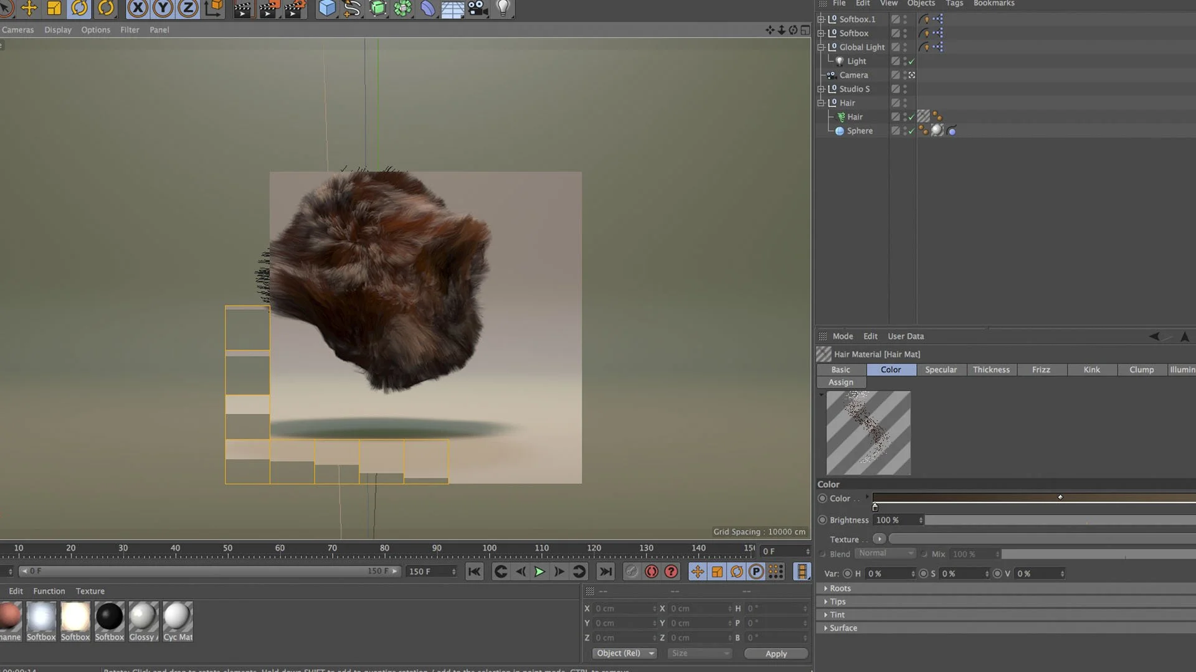Screen dimensions: 1196x672
Task: Toggle the Hair object enable checkmark
Action: click(911, 117)
